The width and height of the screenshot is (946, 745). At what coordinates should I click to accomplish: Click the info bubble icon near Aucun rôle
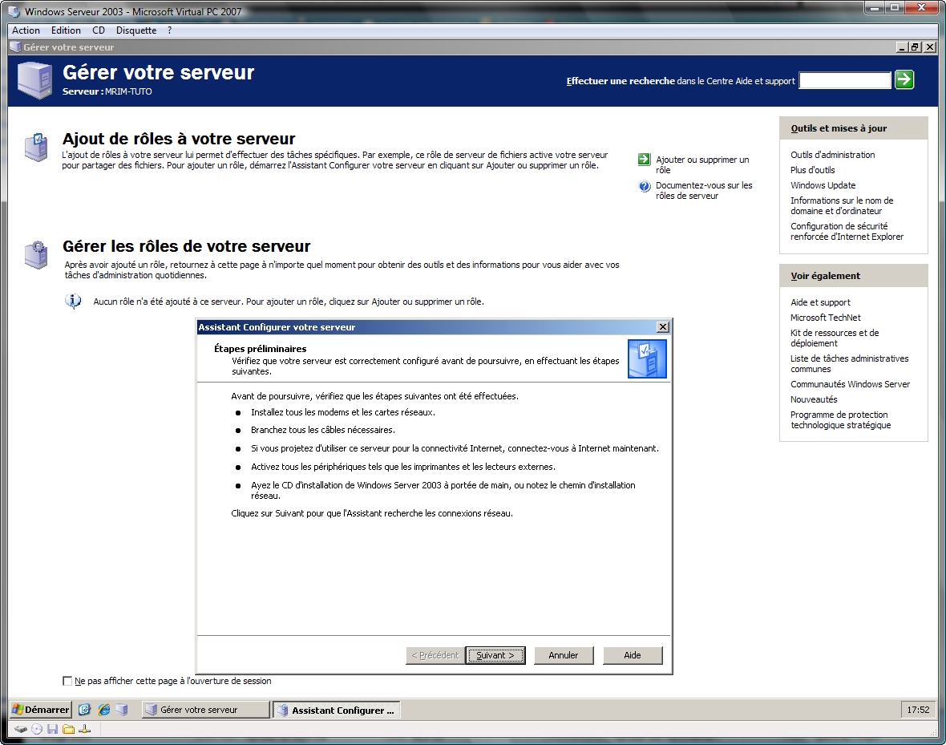click(73, 301)
